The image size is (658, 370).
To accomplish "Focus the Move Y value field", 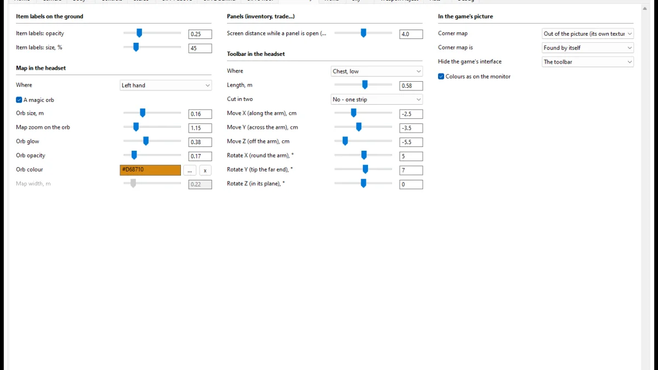I will (x=411, y=128).
